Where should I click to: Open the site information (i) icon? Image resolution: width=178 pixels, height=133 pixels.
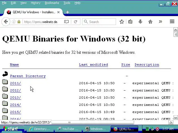14,22
